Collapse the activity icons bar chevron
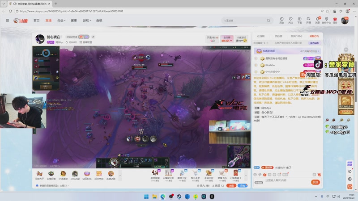This screenshot has height=201, width=358. [x=120, y=175]
